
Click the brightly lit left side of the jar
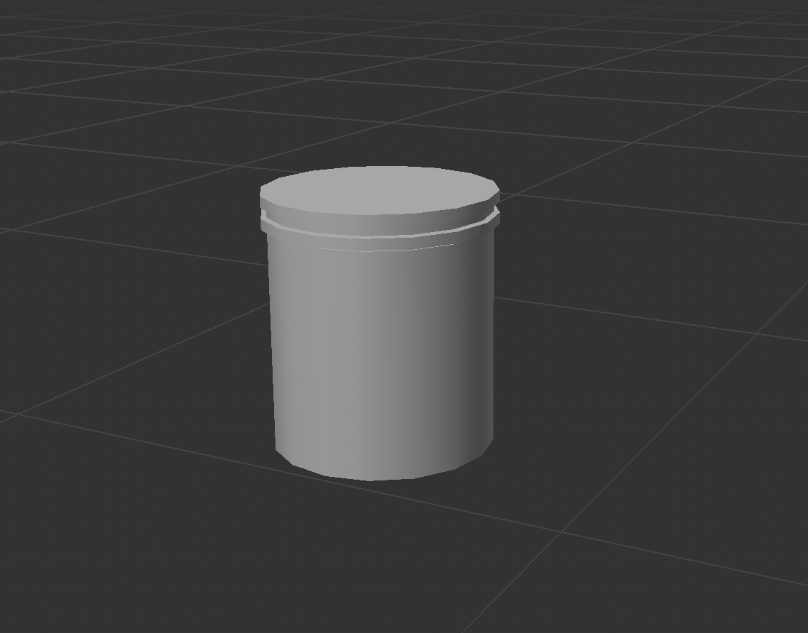click(298, 341)
